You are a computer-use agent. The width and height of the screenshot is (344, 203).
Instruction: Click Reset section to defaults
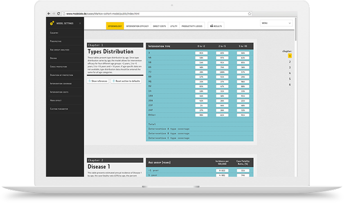(126, 81)
